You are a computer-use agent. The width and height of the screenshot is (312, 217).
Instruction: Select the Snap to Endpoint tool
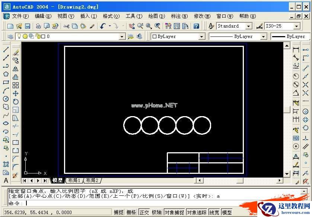click(305, 68)
